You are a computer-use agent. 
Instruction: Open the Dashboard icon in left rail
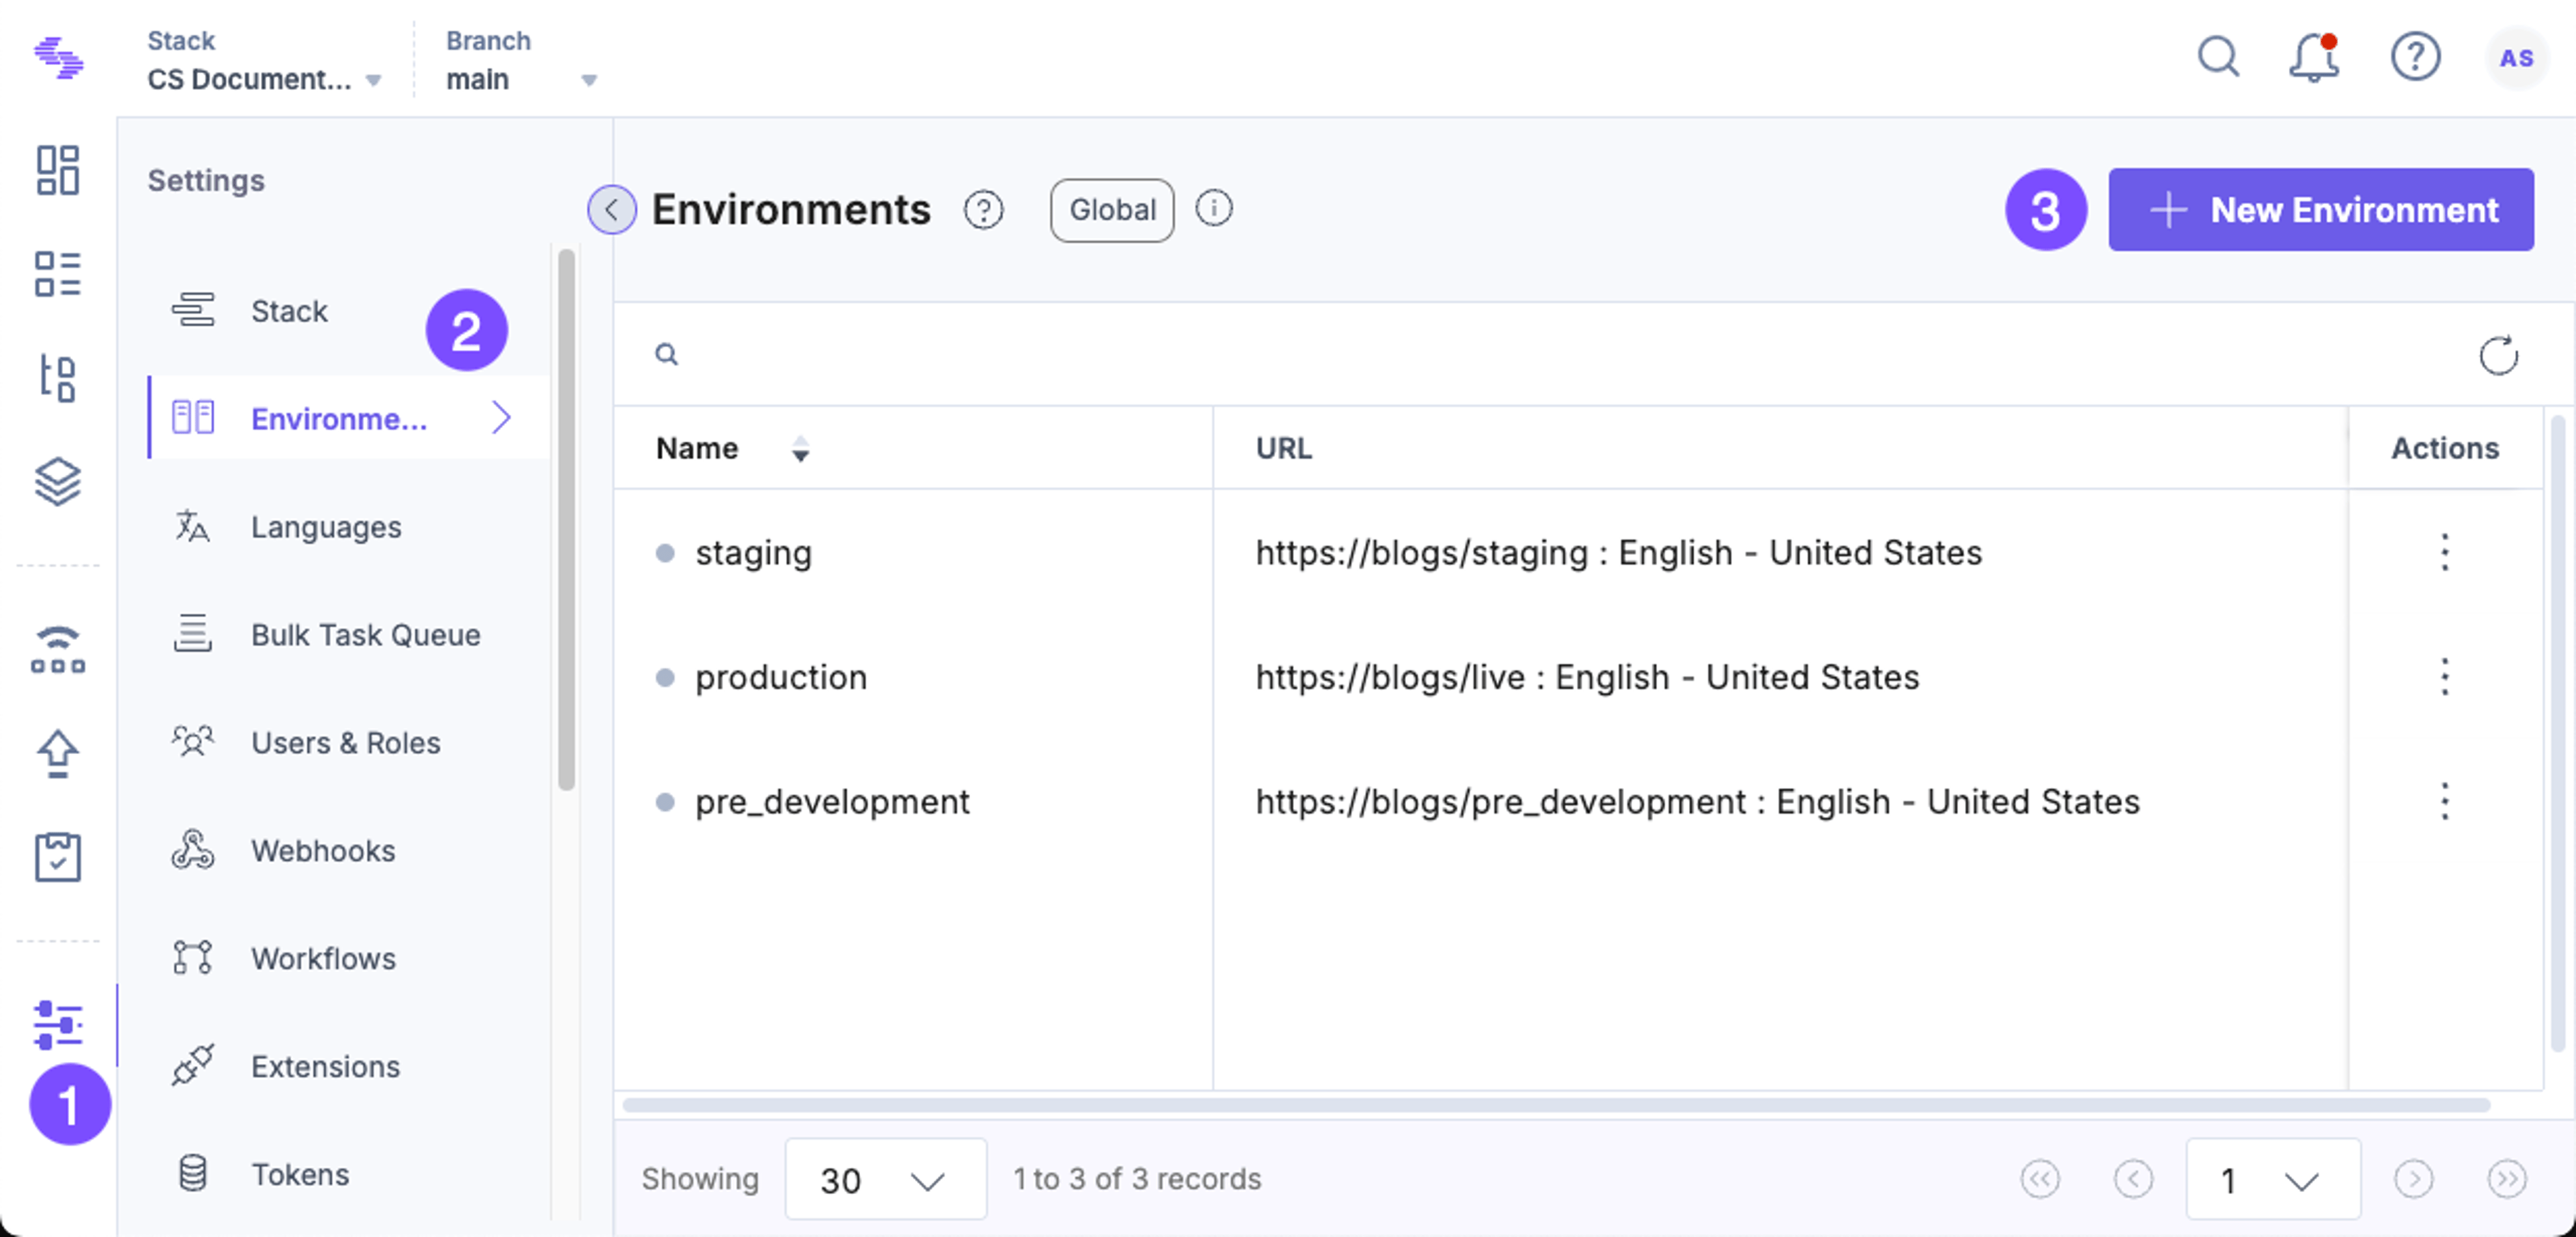tap(58, 170)
